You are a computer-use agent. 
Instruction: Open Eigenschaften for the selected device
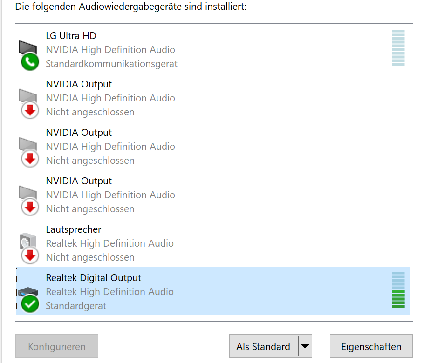click(371, 346)
